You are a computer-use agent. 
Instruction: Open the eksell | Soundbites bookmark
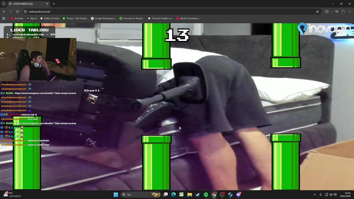pyautogui.click(x=188, y=19)
